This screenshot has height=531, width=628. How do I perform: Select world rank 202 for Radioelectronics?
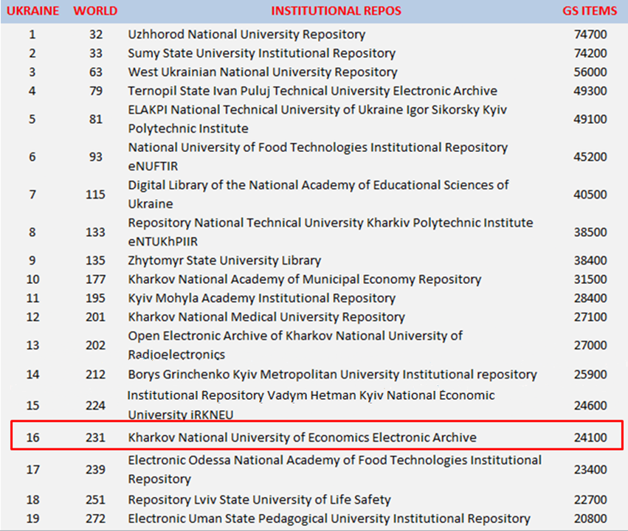[x=95, y=345]
